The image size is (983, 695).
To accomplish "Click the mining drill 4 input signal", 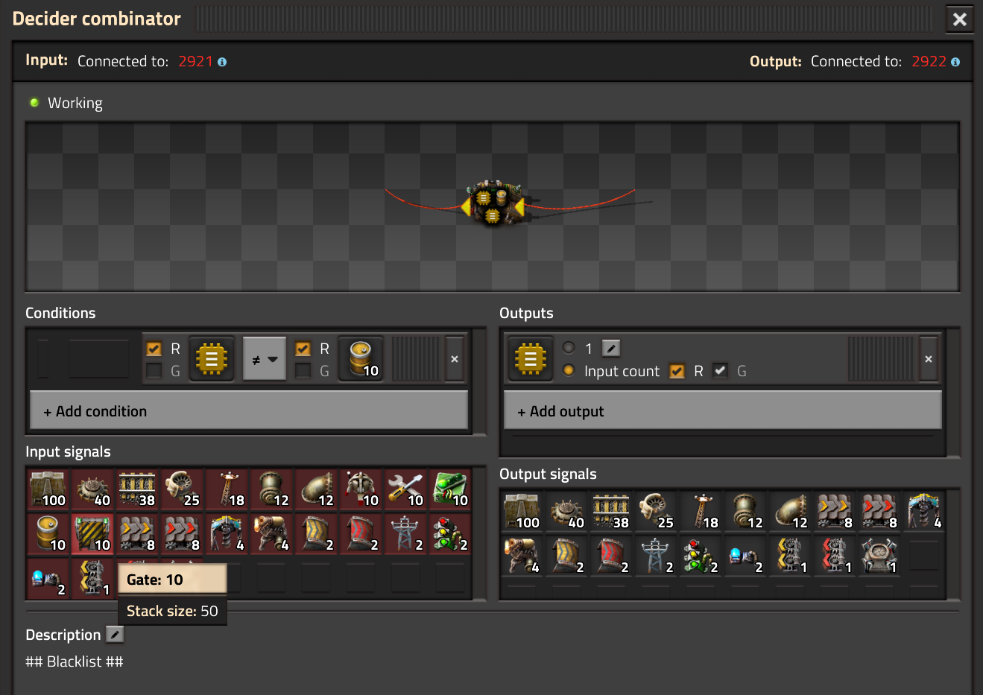I will [227, 534].
